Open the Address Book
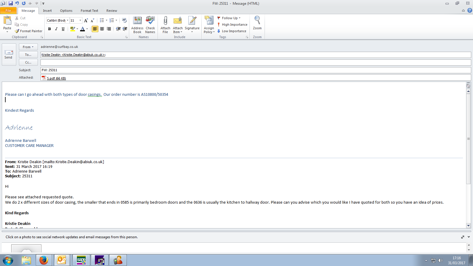This screenshot has width=473, height=266. (137, 25)
